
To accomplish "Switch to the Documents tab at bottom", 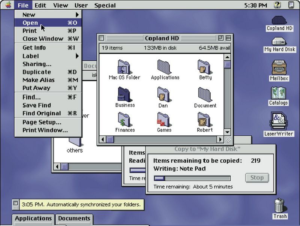I will tap(74, 219).
